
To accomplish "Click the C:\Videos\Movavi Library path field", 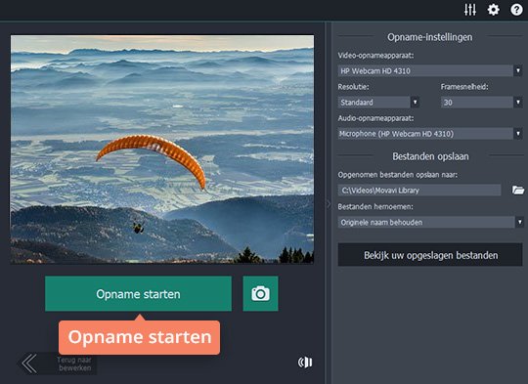I will tap(419, 191).
